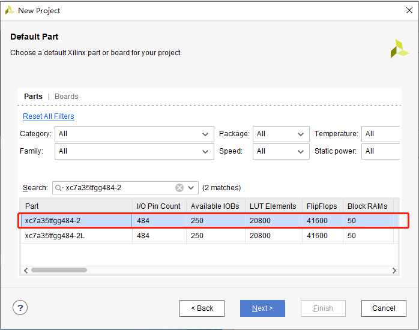Image resolution: width=419 pixels, height=330 pixels.
Task: Open the Package dropdown
Action: [281, 134]
